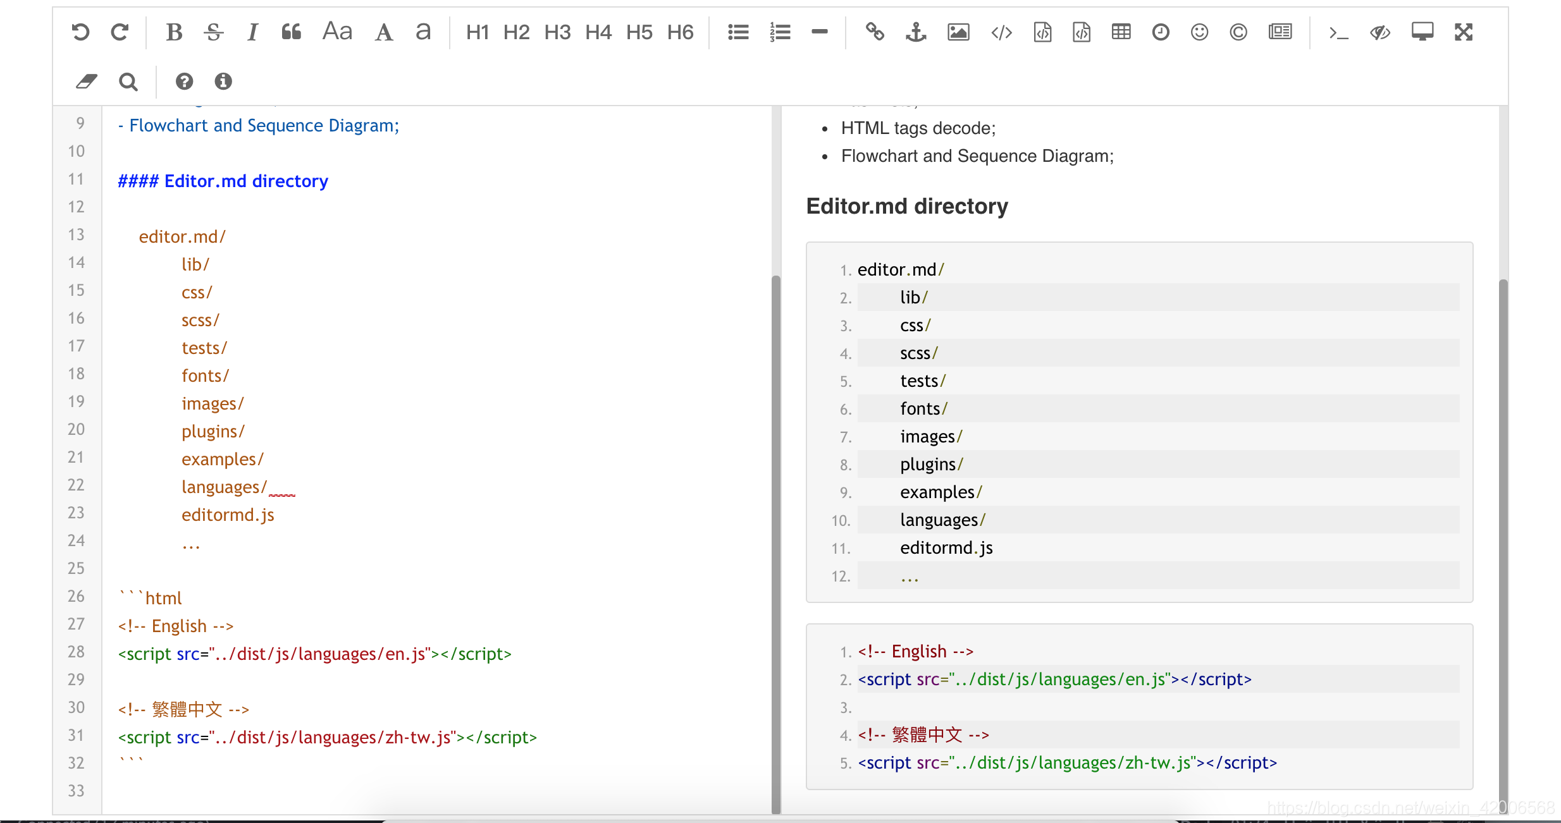
Task: Click editor line with editormd.js
Action: [x=228, y=515]
